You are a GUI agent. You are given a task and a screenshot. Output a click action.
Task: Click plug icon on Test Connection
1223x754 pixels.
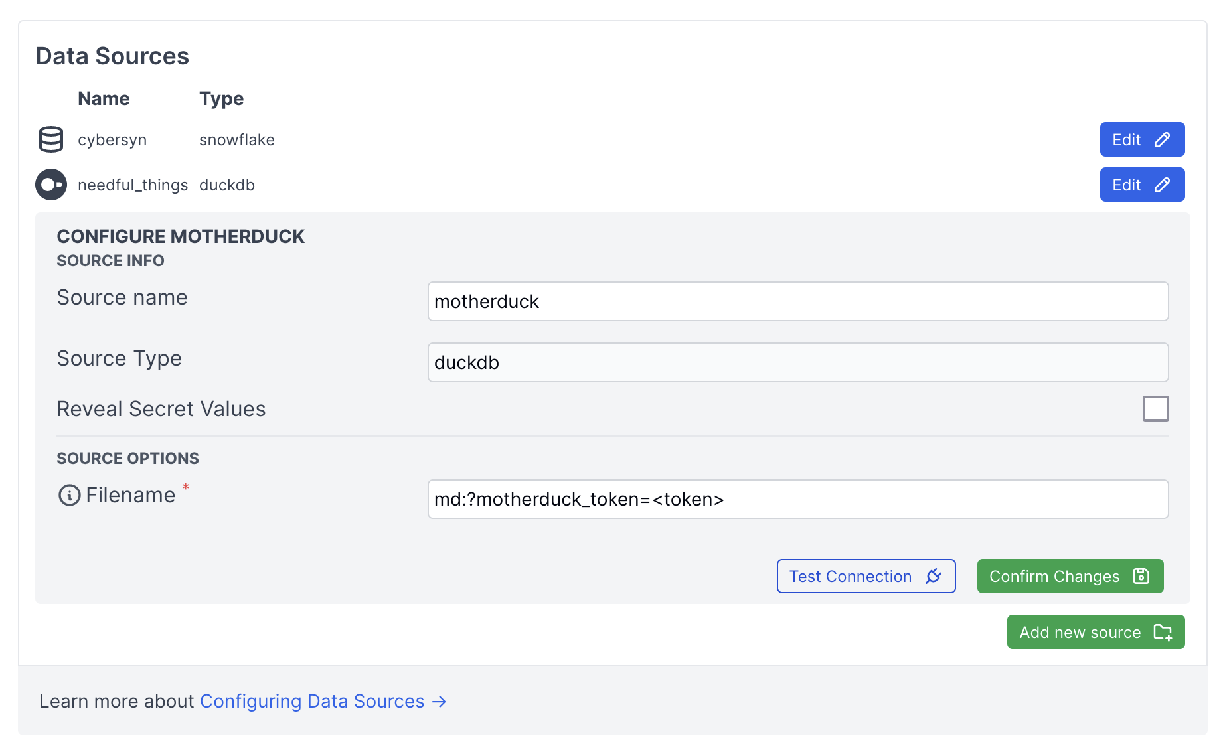coord(934,576)
